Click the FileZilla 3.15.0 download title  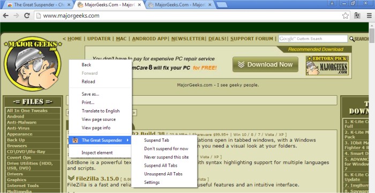97,179
